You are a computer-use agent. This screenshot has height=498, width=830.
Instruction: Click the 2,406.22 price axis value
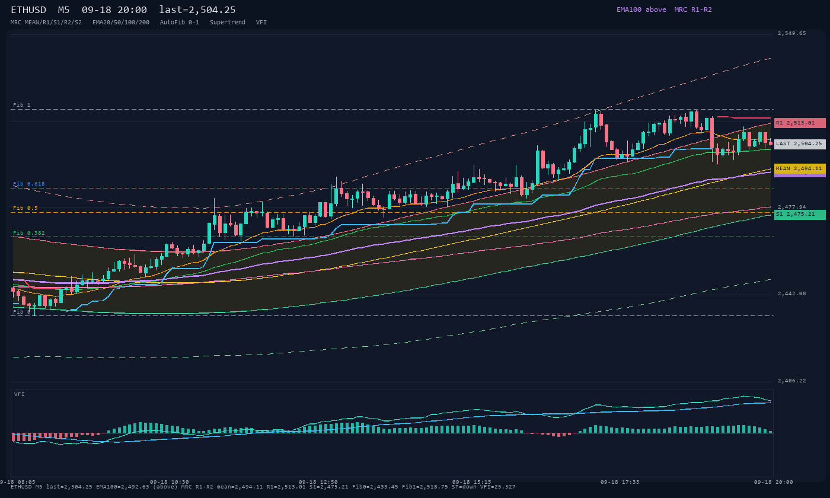(x=792, y=381)
